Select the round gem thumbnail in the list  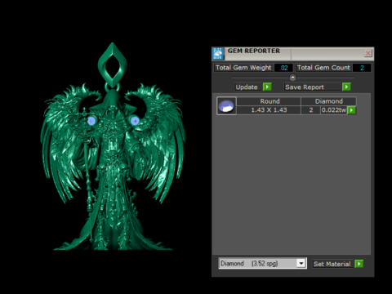click(x=226, y=105)
